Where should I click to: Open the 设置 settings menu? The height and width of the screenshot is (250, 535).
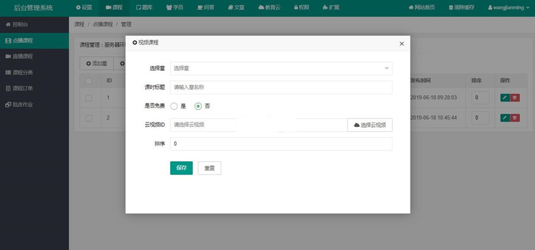84,7
